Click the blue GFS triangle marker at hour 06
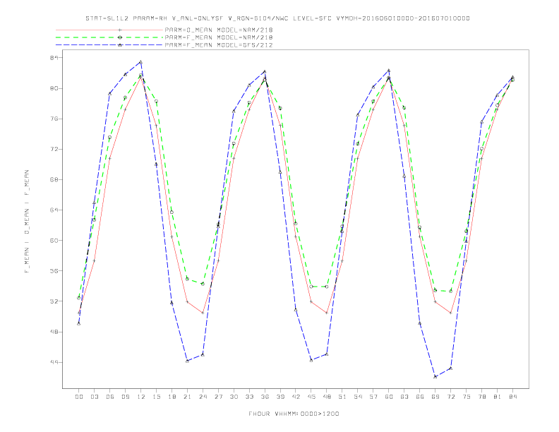This screenshot has width=559, height=432. pyautogui.click(x=110, y=93)
